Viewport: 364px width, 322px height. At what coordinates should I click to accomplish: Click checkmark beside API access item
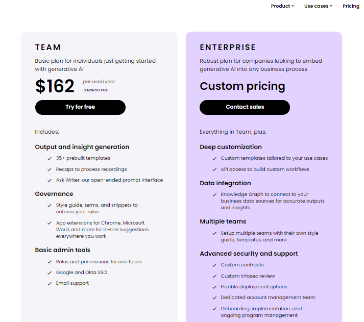[214, 169]
